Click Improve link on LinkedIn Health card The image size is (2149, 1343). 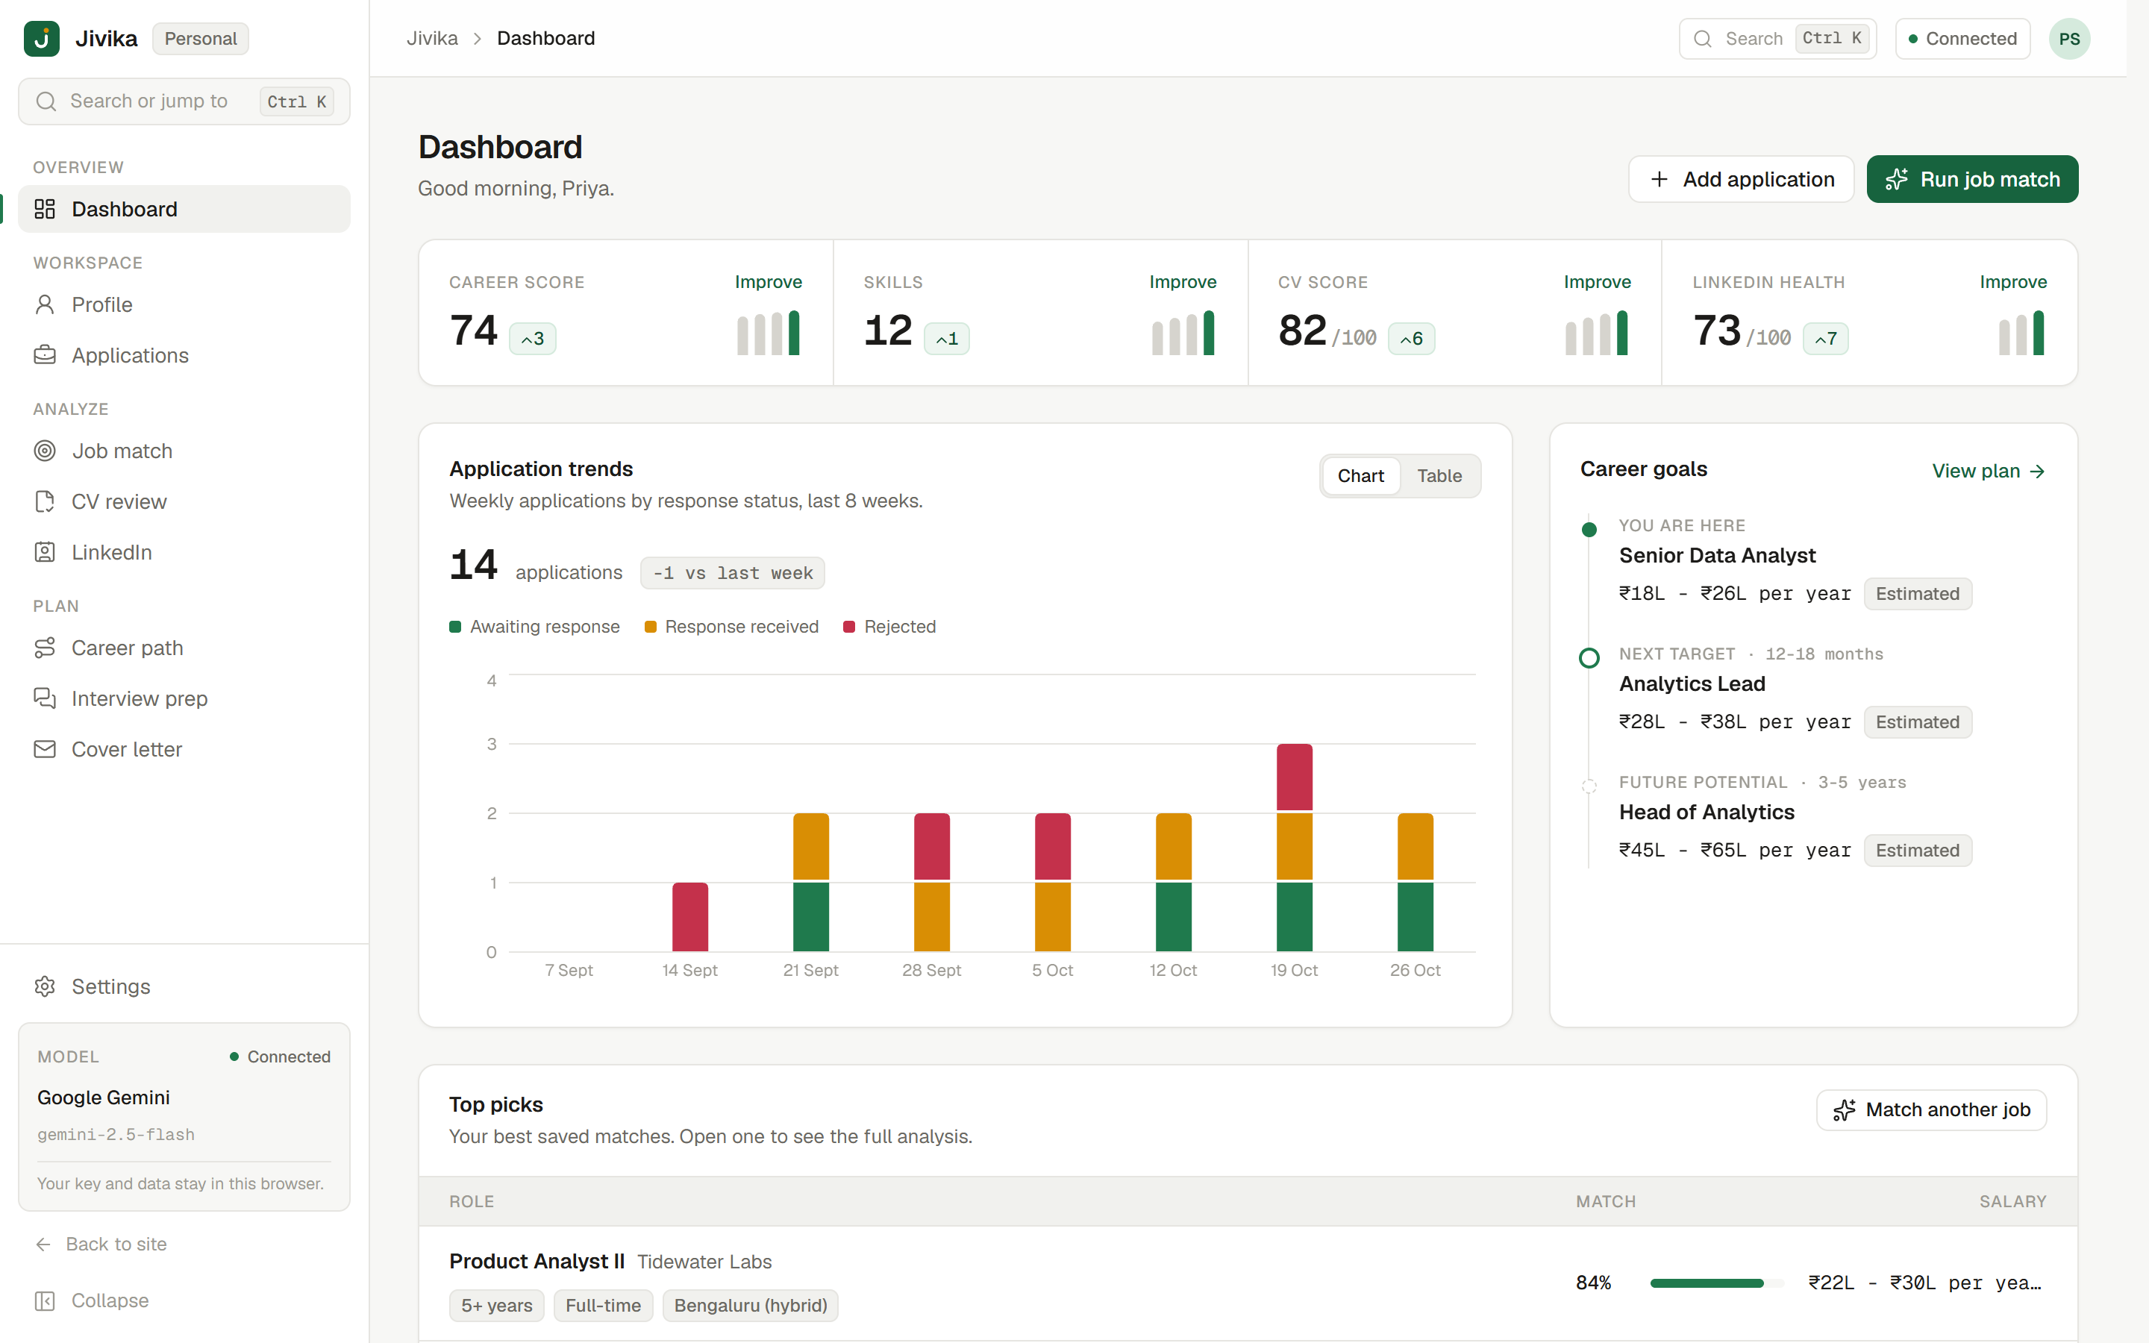click(2012, 281)
